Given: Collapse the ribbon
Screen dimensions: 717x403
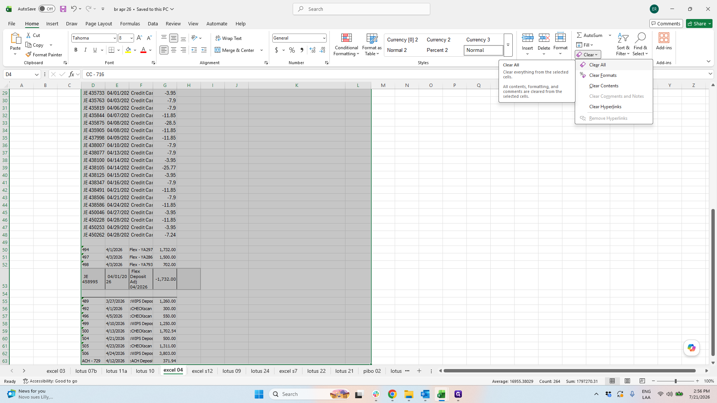Looking at the screenshot, I should (x=708, y=62).
